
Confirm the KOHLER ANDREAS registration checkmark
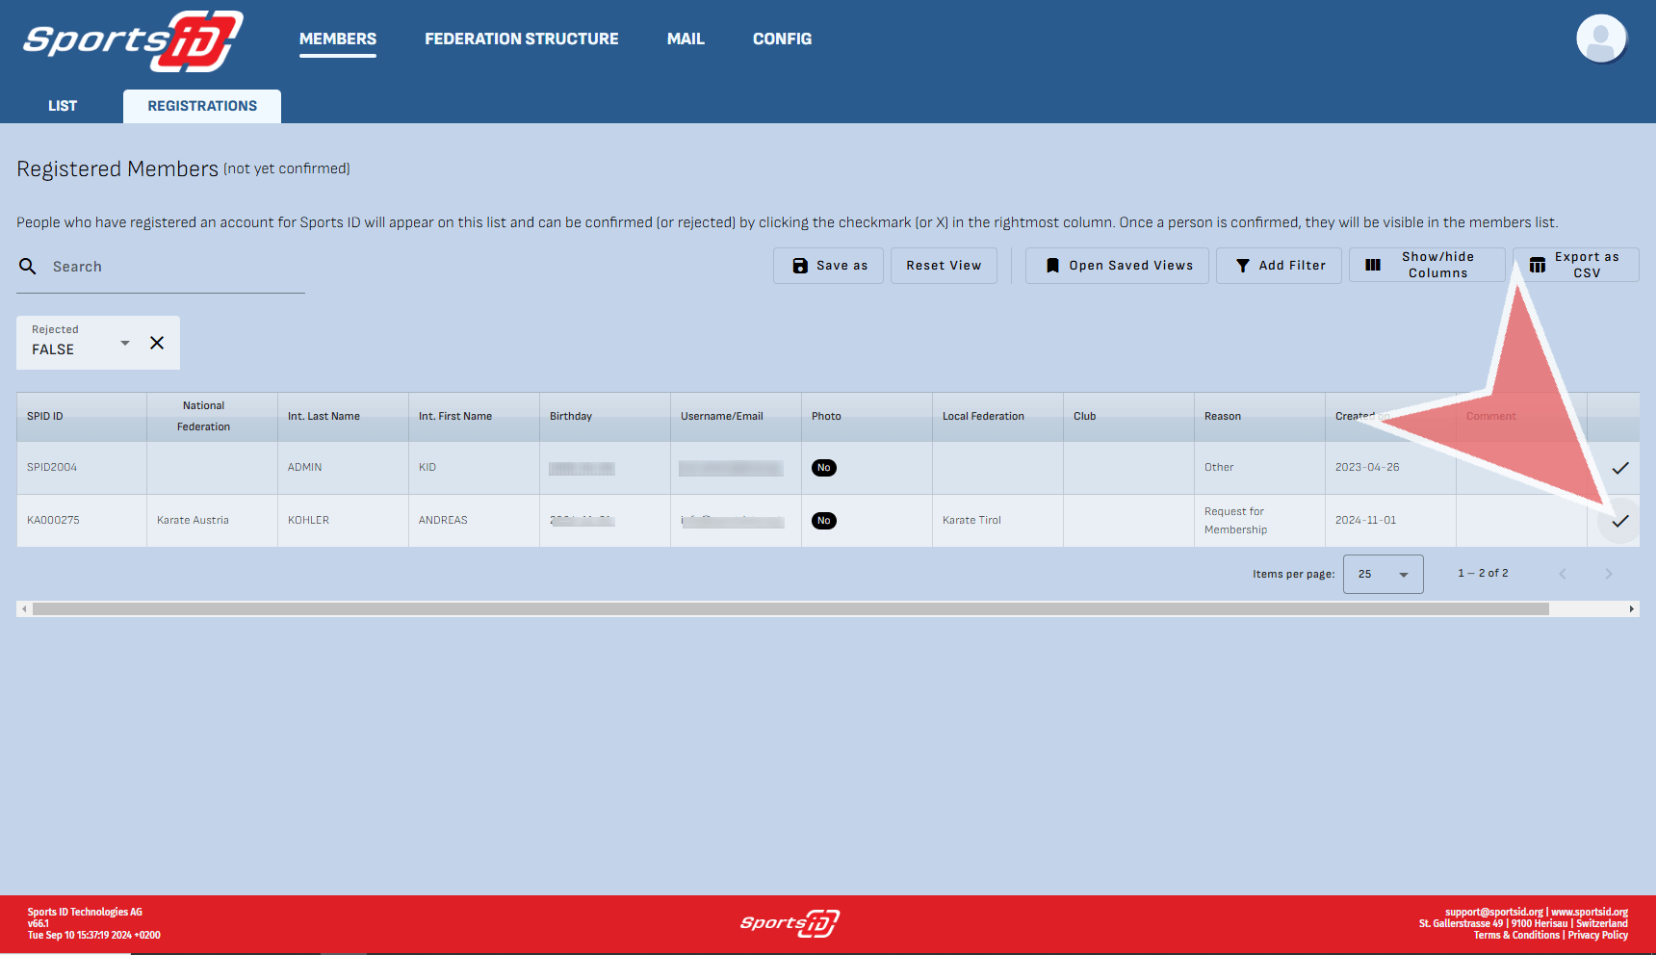point(1620,521)
